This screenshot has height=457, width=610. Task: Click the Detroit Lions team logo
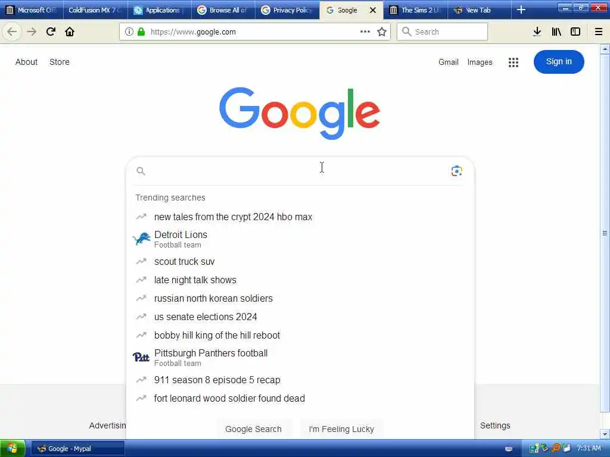[141, 239]
